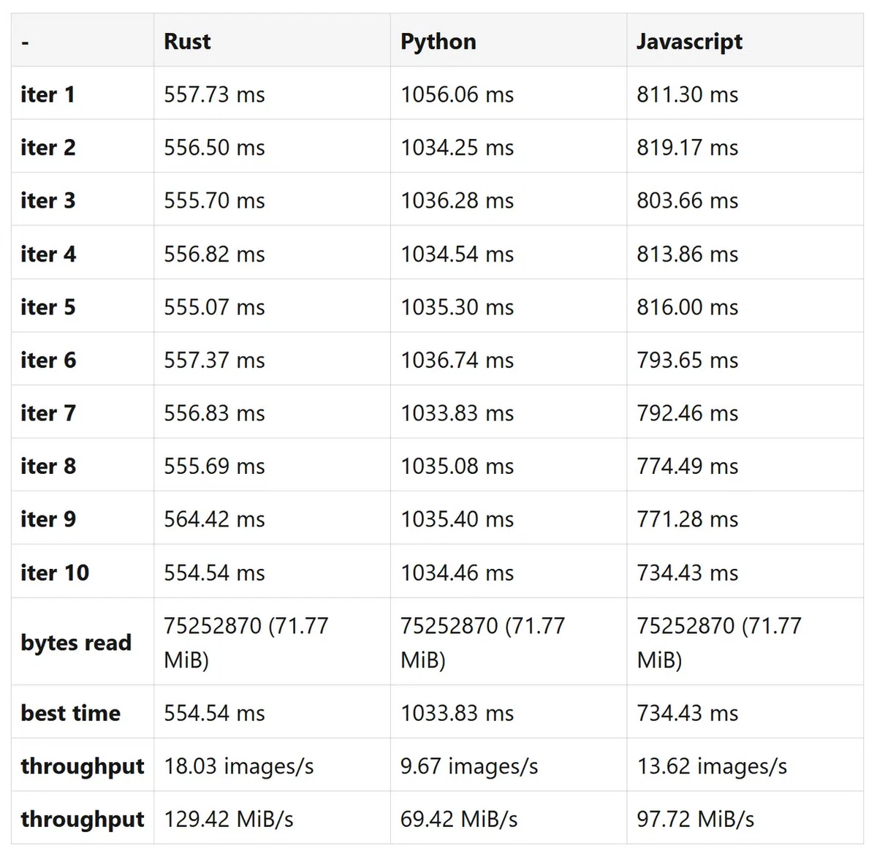Click throughput label in MiB/s row

[83, 819]
